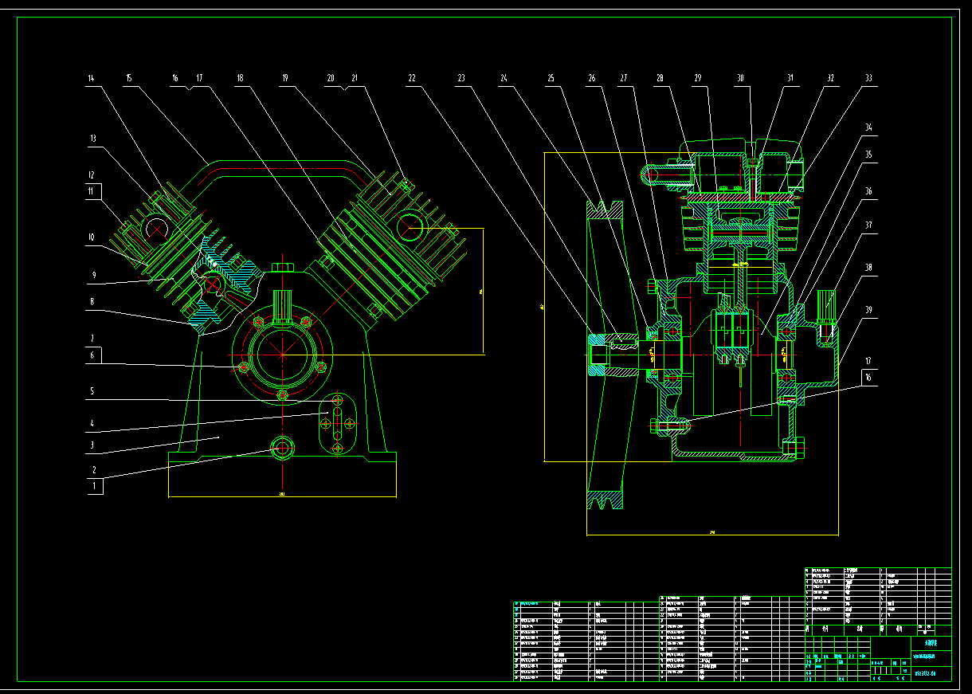Select part callout number 2
This screenshot has width=972, height=694.
[94, 470]
